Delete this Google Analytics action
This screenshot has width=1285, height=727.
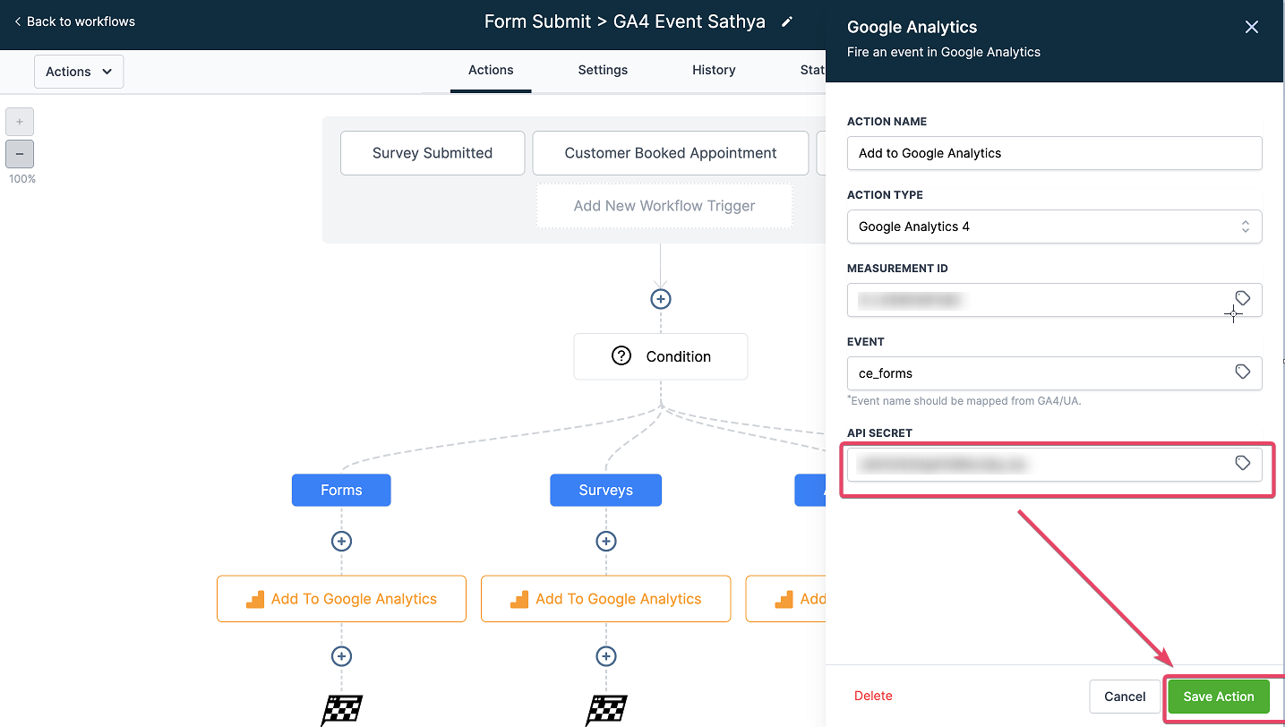coord(873,696)
